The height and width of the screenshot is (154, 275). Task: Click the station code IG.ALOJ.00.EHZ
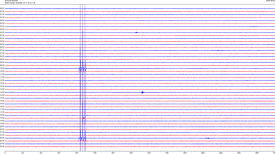pyautogui.click(x=11, y=1)
